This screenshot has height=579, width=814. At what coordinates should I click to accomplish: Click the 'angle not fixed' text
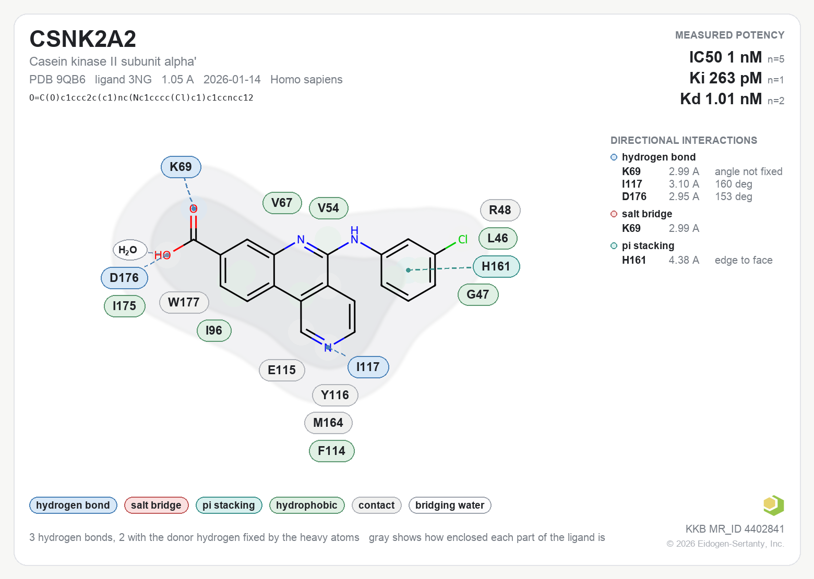pos(748,171)
